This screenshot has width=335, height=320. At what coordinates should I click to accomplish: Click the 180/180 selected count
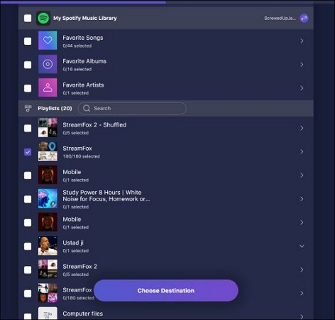click(81, 156)
